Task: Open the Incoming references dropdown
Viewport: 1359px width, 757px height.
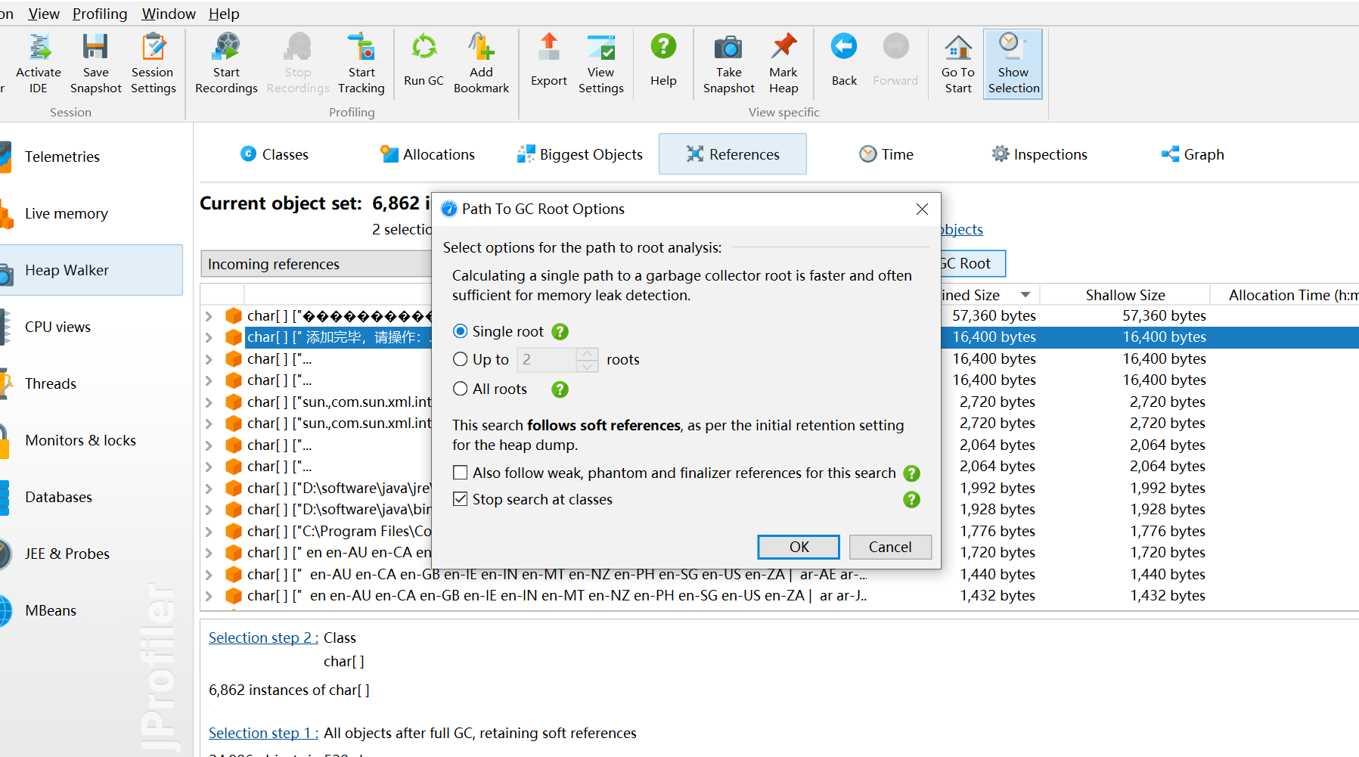Action: pyautogui.click(x=318, y=264)
